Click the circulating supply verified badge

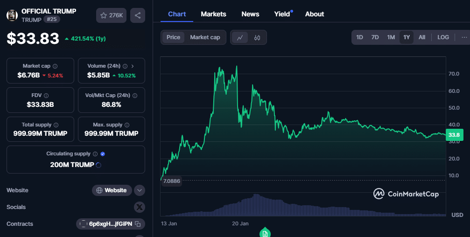[103, 153]
